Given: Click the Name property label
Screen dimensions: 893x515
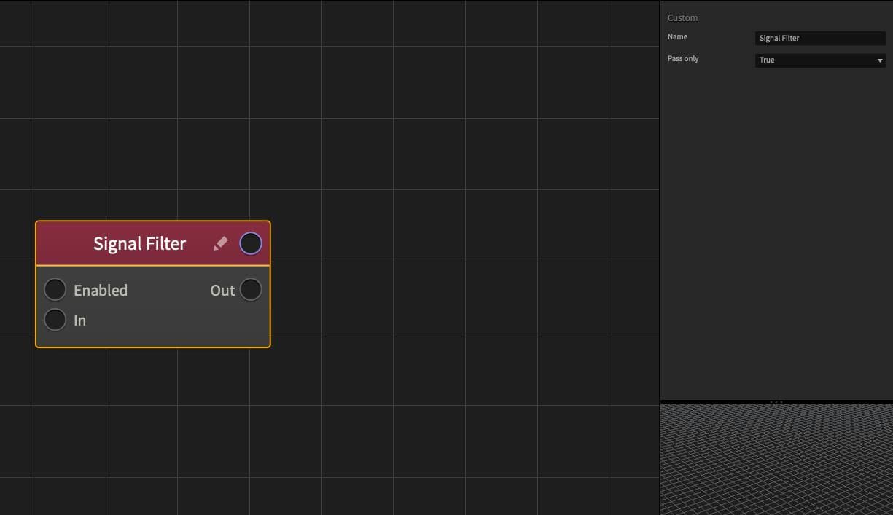Looking at the screenshot, I should pyautogui.click(x=677, y=37).
